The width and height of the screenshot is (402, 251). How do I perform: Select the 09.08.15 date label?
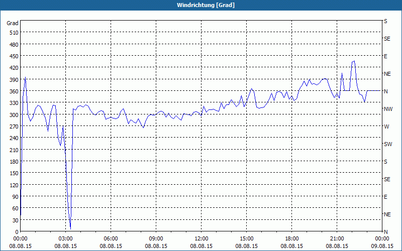382,246
